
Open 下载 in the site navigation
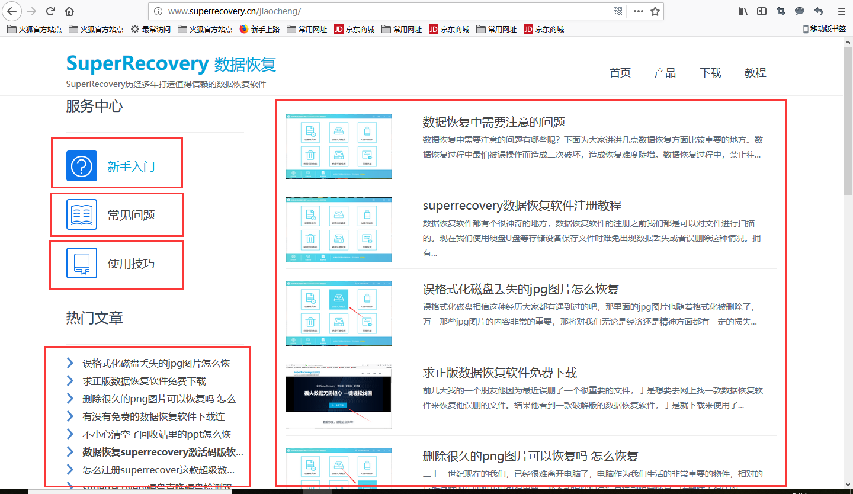710,73
